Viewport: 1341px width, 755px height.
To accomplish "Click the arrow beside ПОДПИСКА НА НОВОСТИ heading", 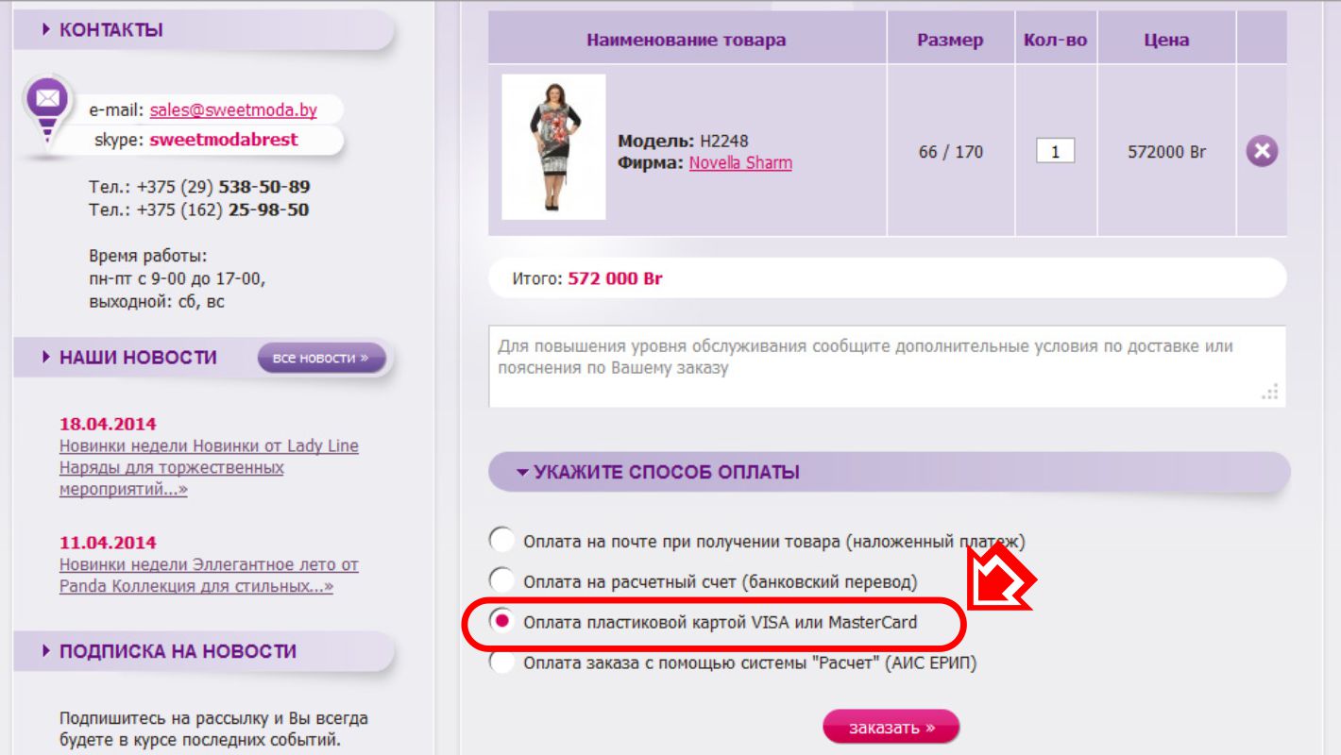I will [x=46, y=651].
